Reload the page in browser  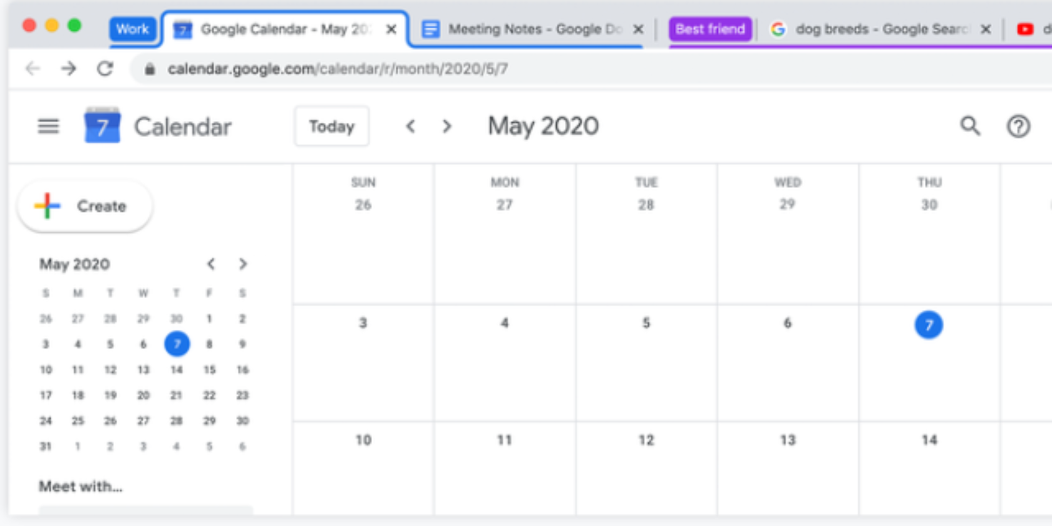tap(105, 68)
